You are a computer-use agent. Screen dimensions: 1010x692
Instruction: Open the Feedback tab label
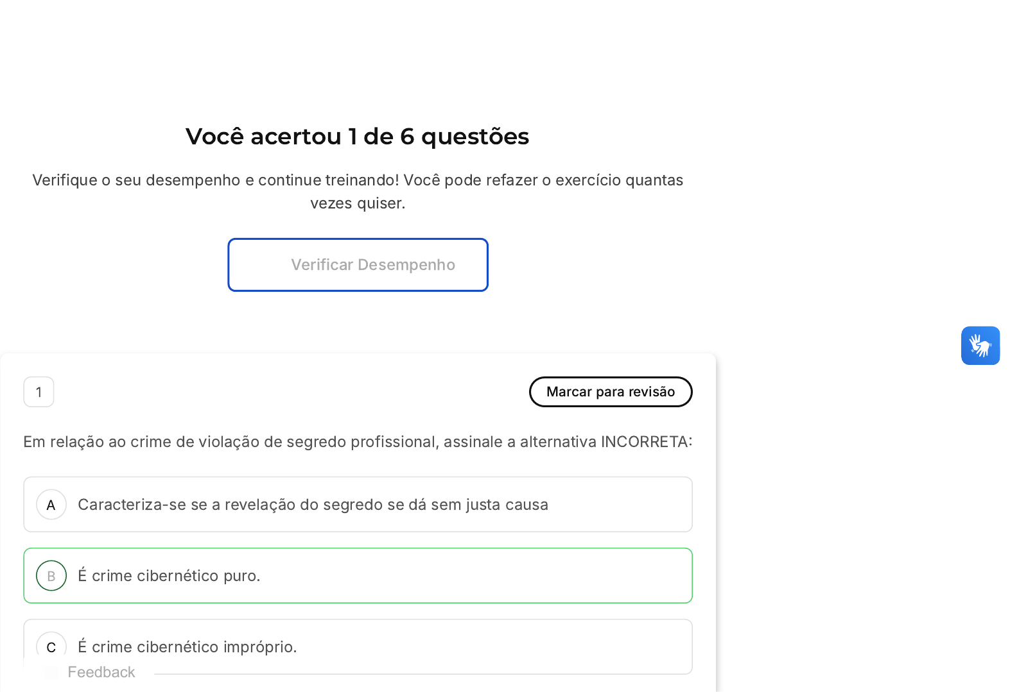tap(101, 672)
